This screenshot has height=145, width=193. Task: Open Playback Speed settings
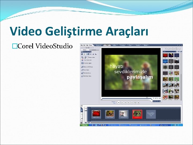[86, 63]
